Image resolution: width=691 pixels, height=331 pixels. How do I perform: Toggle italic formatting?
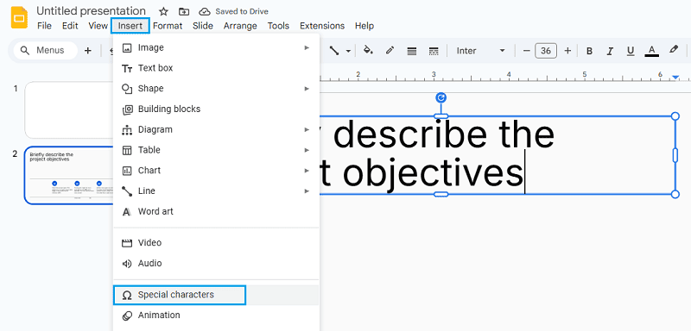[x=610, y=51]
